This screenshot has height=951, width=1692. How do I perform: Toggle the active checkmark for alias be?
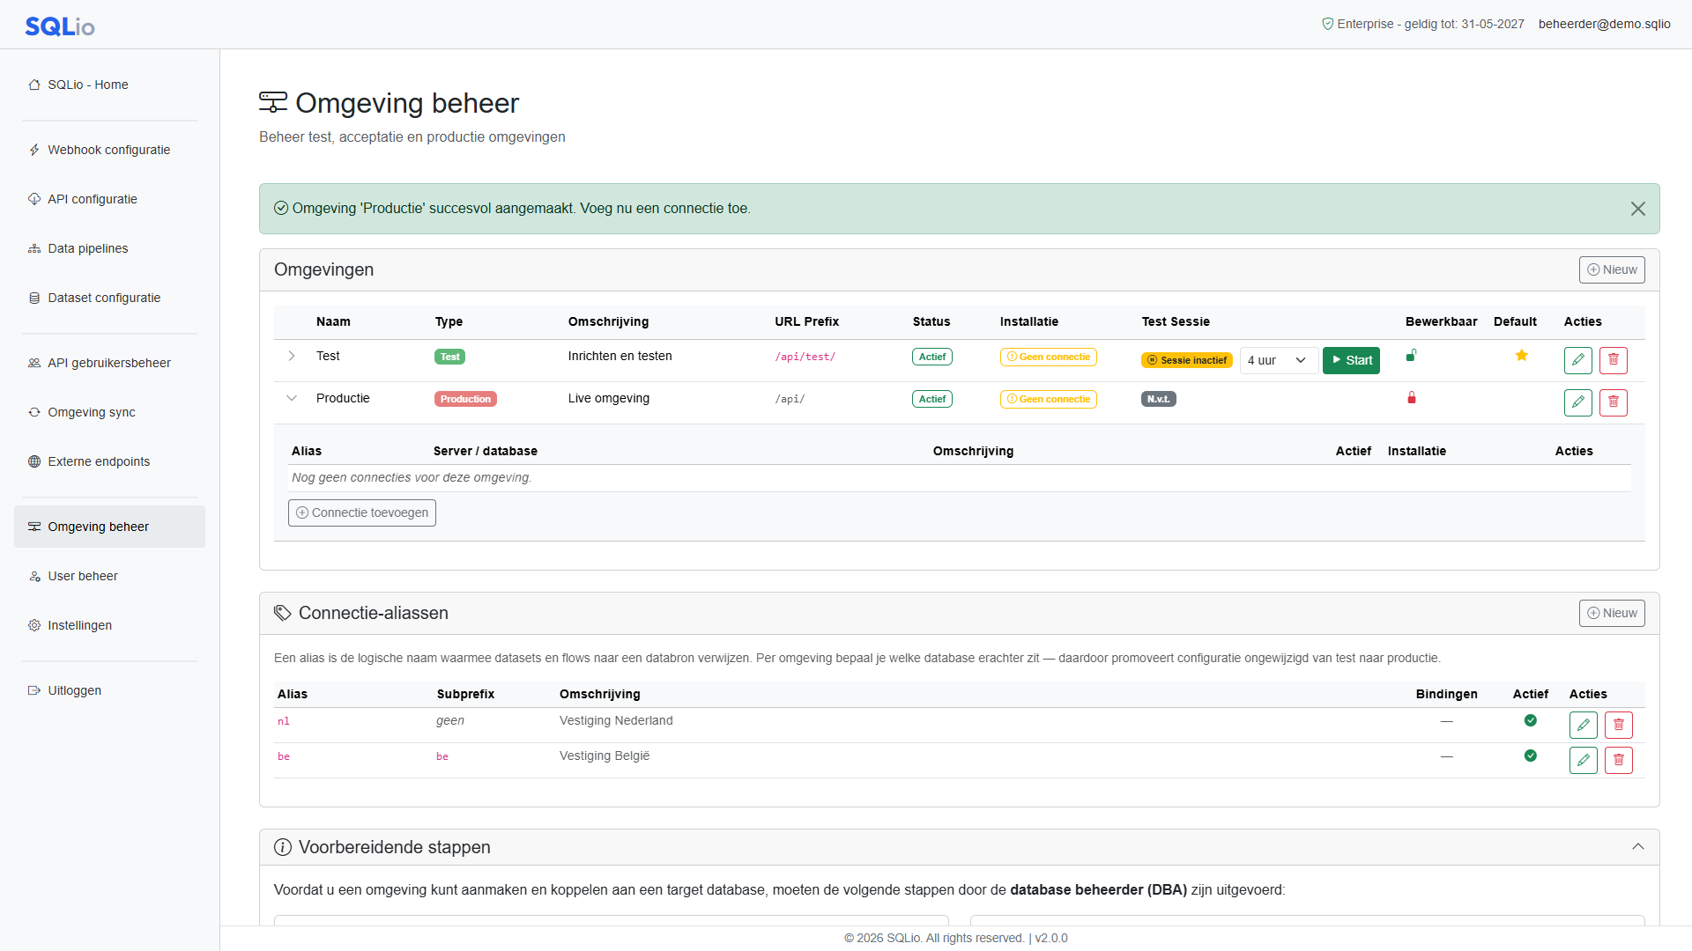tap(1530, 756)
